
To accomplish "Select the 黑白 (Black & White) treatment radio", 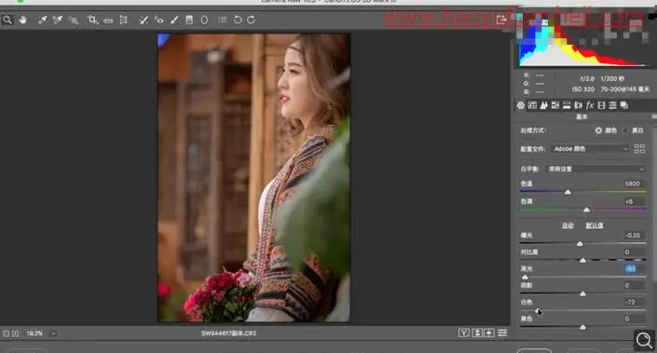I will [x=625, y=130].
